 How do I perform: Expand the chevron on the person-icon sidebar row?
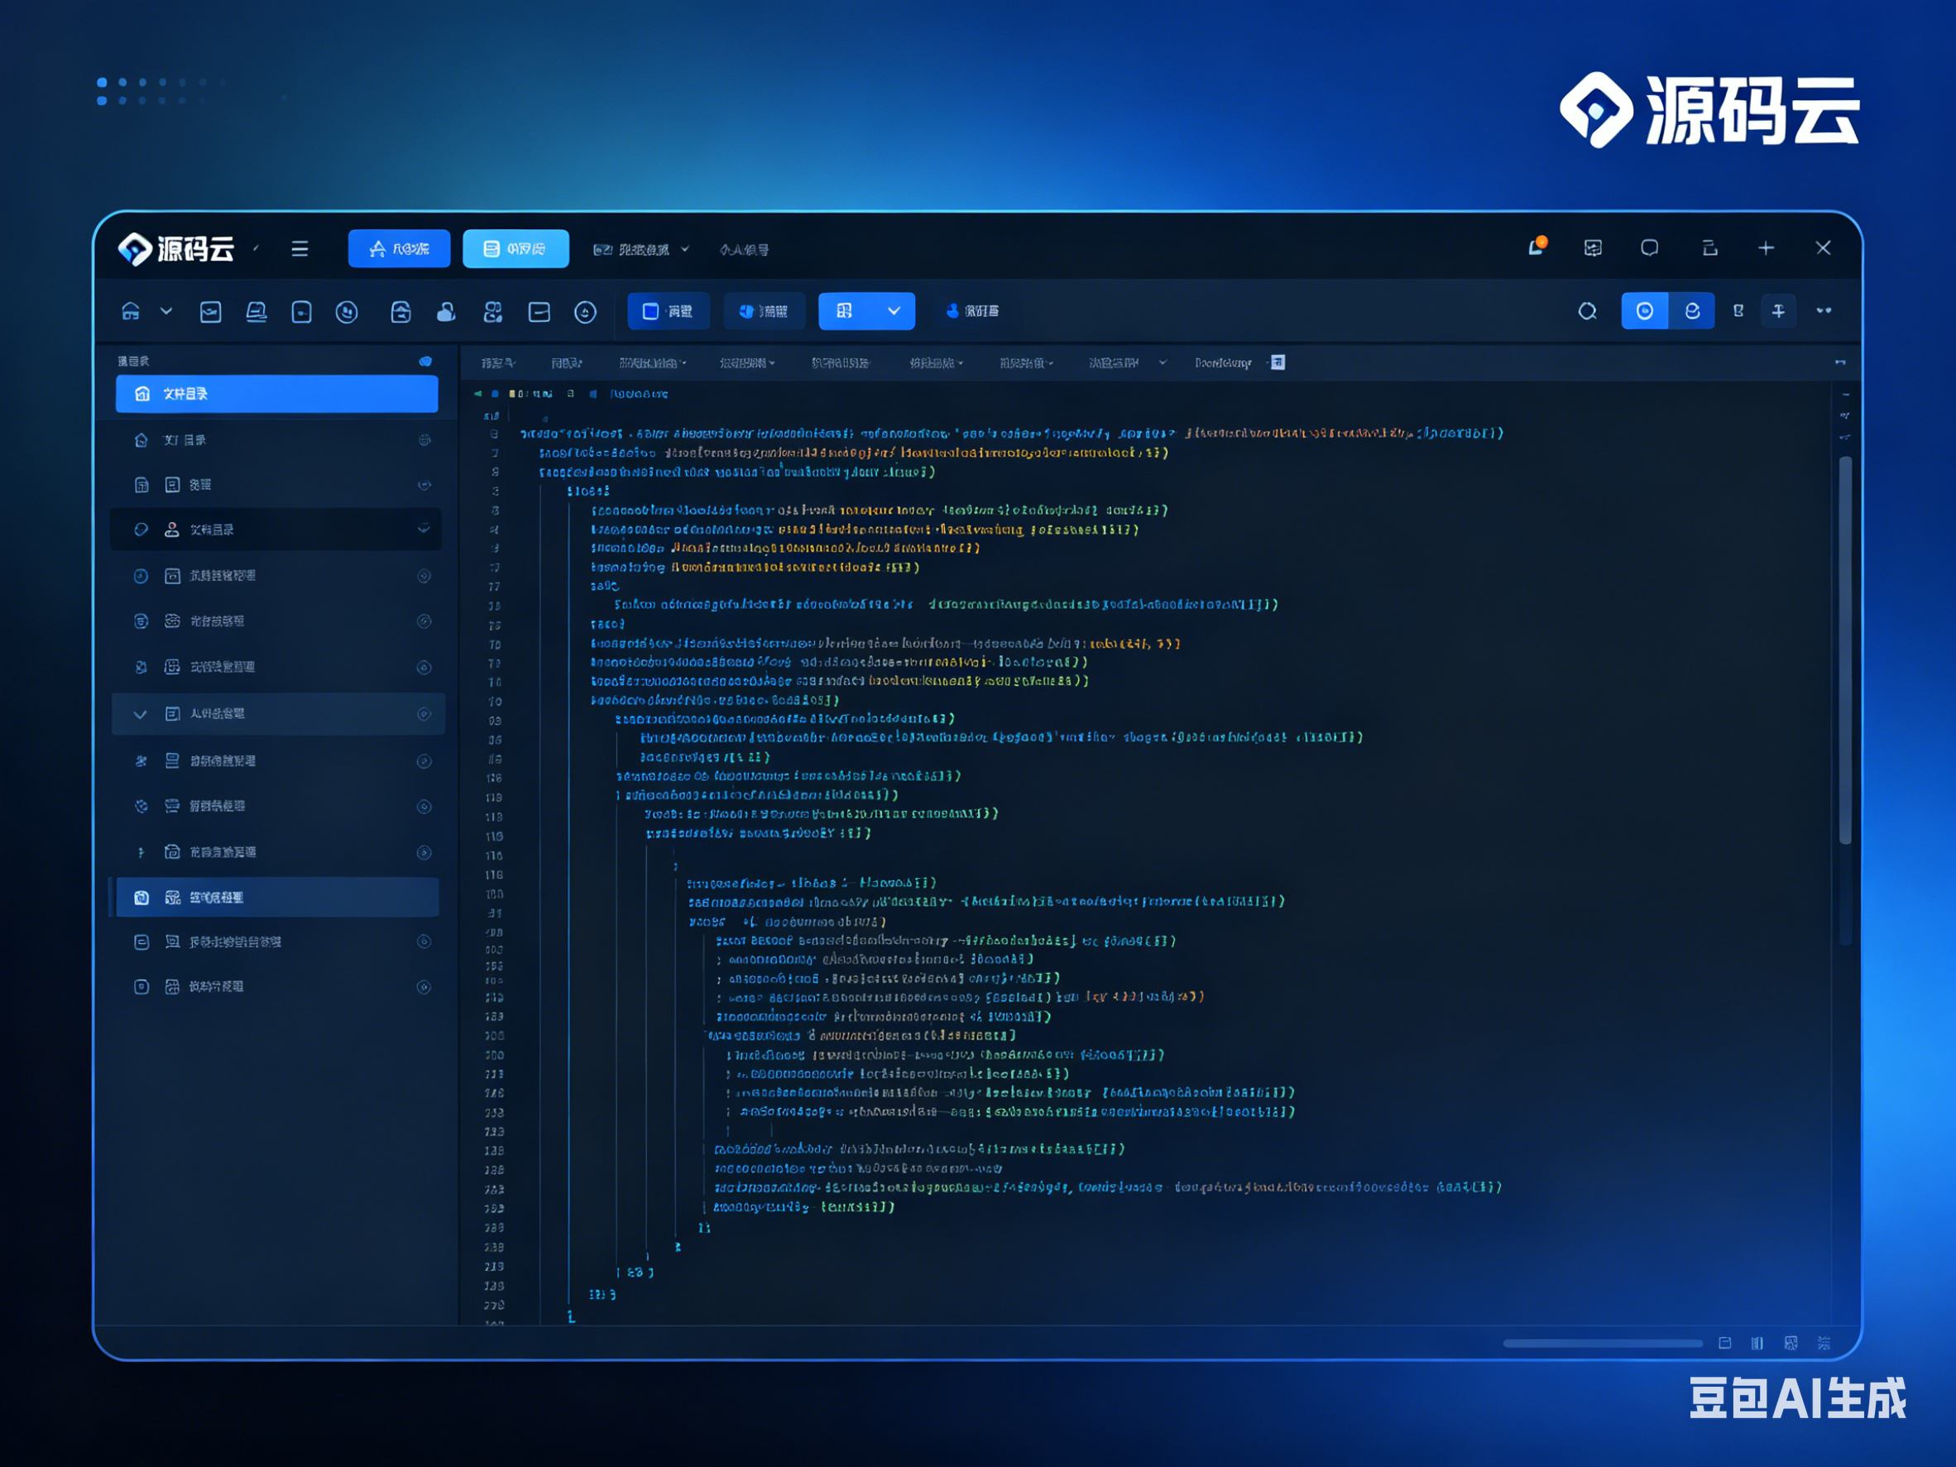click(424, 529)
